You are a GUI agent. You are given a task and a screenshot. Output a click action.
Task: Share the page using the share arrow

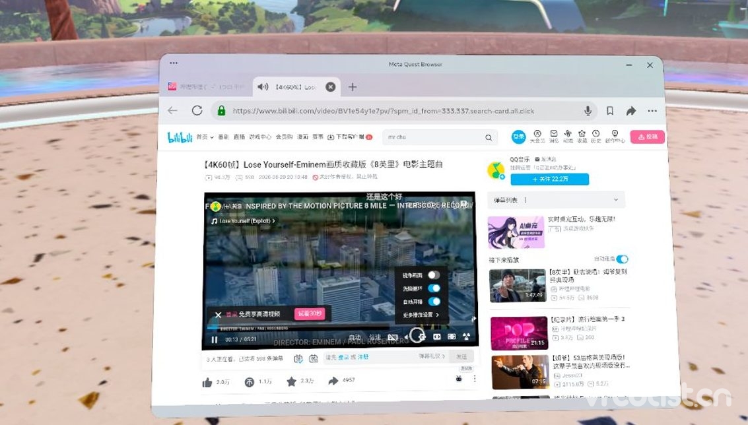[x=631, y=111]
